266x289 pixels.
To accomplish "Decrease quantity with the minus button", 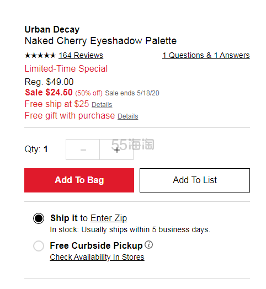I will (83, 149).
